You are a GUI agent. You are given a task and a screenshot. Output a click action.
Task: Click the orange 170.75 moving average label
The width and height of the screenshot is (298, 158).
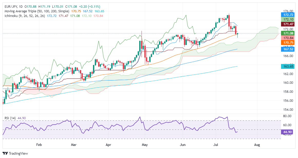coord(287,42)
